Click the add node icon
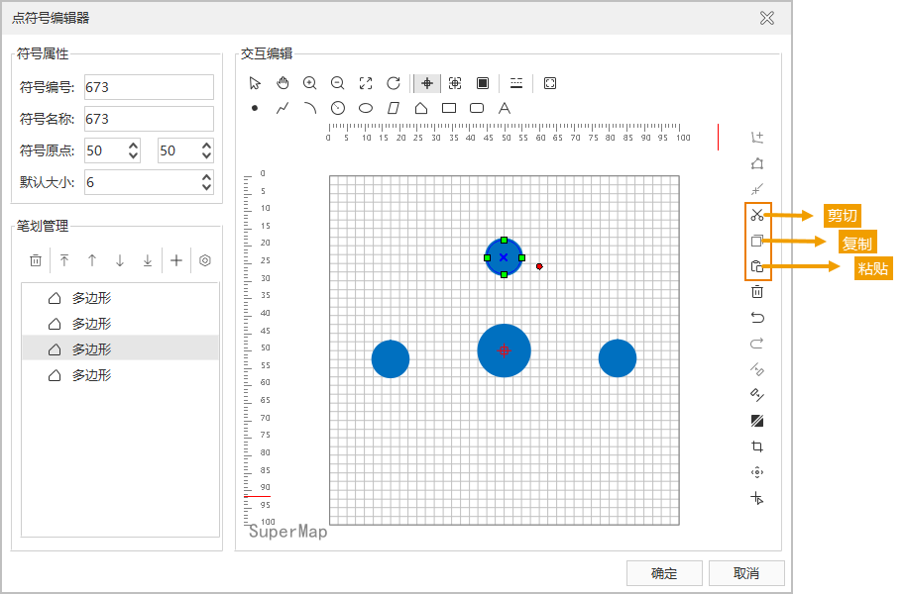The width and height of the screenshot is (906, 594). [x=757, y=138]
